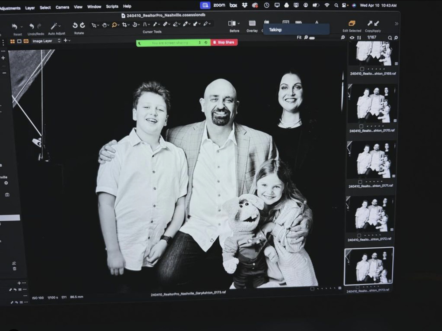Viewport: 442px width, 331px height.
Task: Open the Camera menu
Action: coord(62,7)
